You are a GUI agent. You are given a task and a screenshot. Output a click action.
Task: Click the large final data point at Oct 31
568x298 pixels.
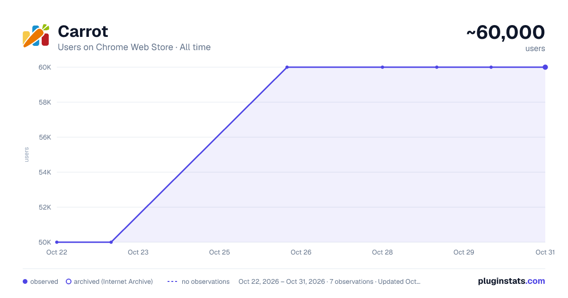click(x=545, y=67)
